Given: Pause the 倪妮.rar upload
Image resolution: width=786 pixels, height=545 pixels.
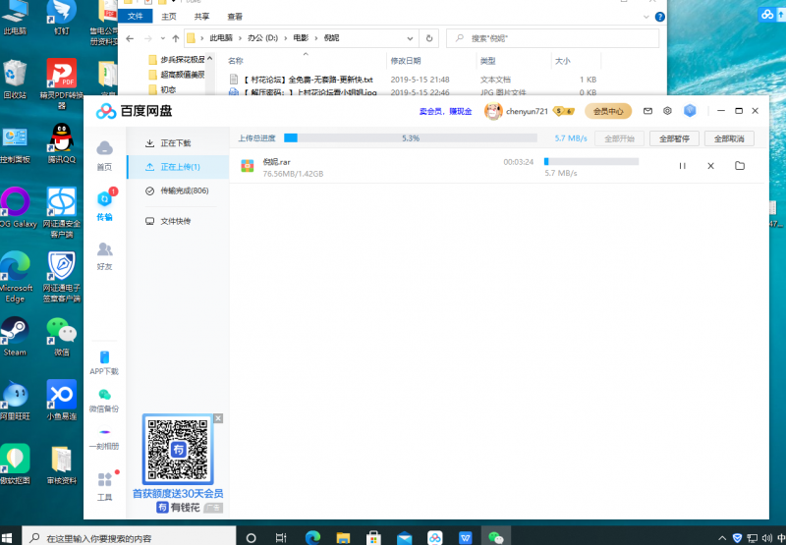Looking at the screenshot, I should pos(683,166).
